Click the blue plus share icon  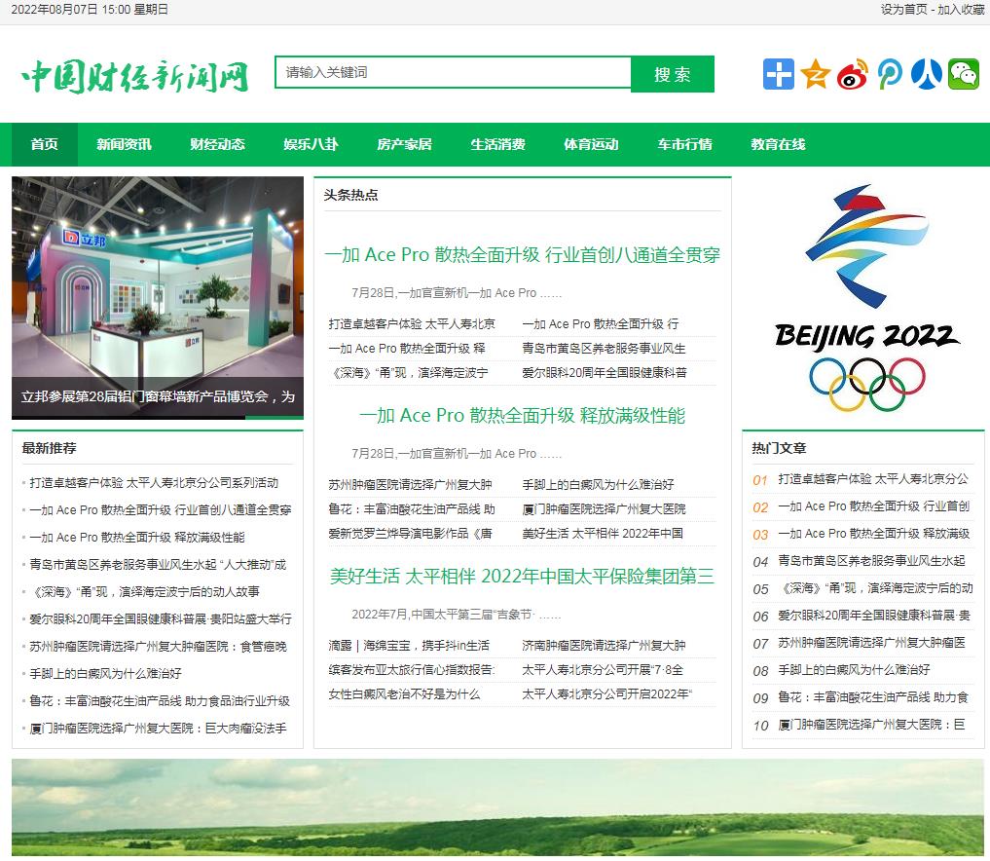click(x=778, y=74)
